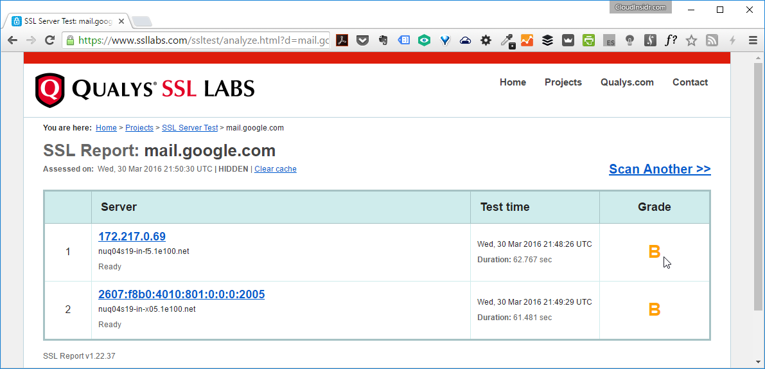Screen dimensions: 765x369
Task: Click the Adobe Acrobat PDF extension icon
Action: pos(343,40)
